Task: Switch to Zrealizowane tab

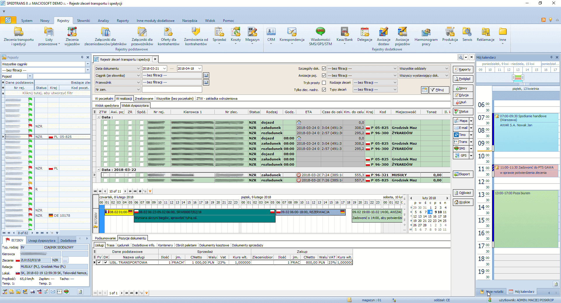Action: (x=144, y=99)
